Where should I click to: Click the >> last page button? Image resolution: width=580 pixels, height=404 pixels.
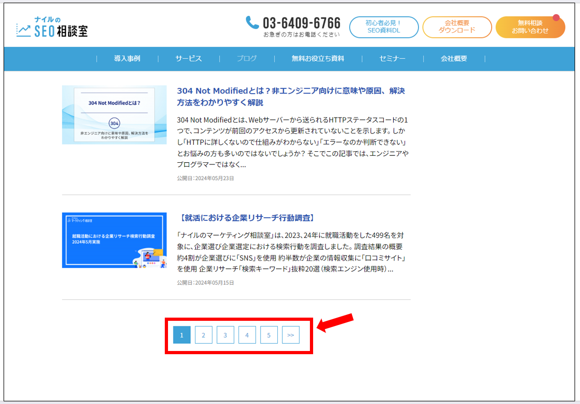tap(291, 335)
